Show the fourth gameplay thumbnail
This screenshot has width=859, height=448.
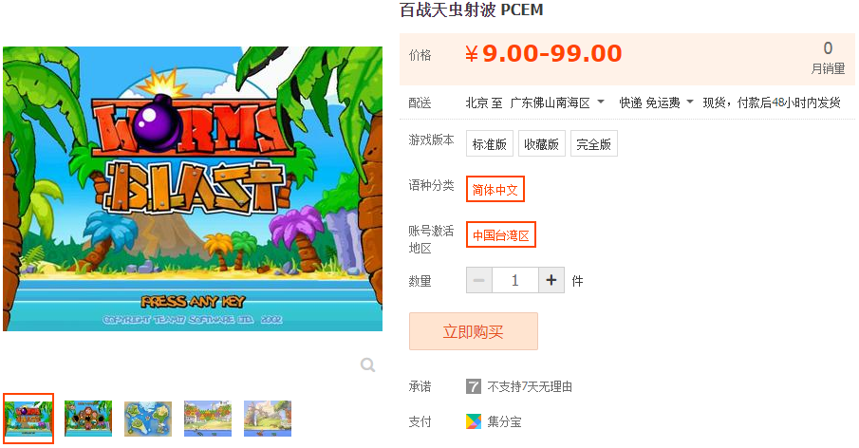point(208,419)
